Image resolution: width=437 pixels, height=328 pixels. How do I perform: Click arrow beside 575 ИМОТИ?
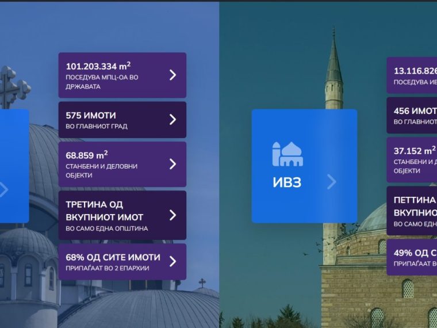coord(173,119)
